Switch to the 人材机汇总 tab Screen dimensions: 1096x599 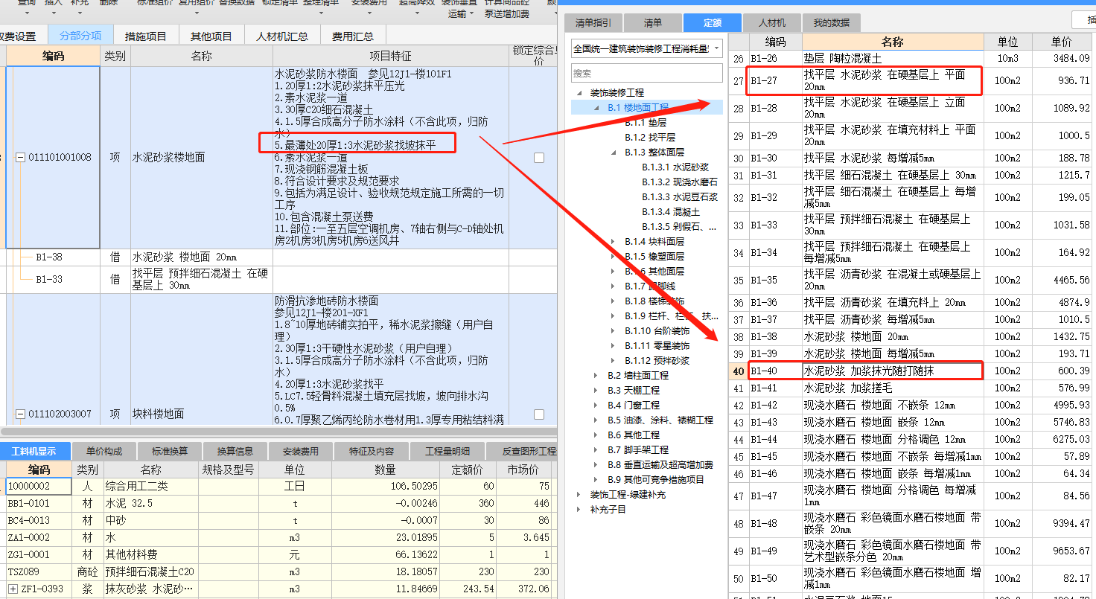(x=281, y=36)
